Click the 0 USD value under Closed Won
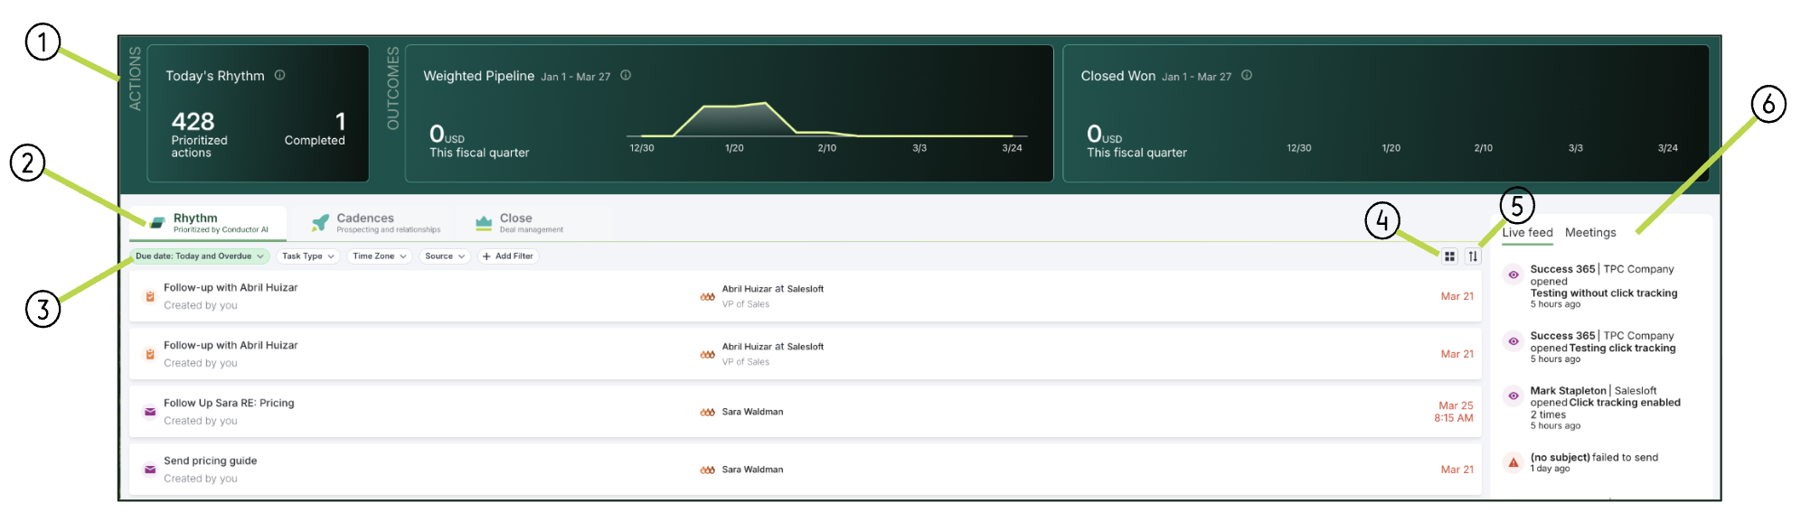Viewport: 1801px width, 521px height. [1104, 135]
